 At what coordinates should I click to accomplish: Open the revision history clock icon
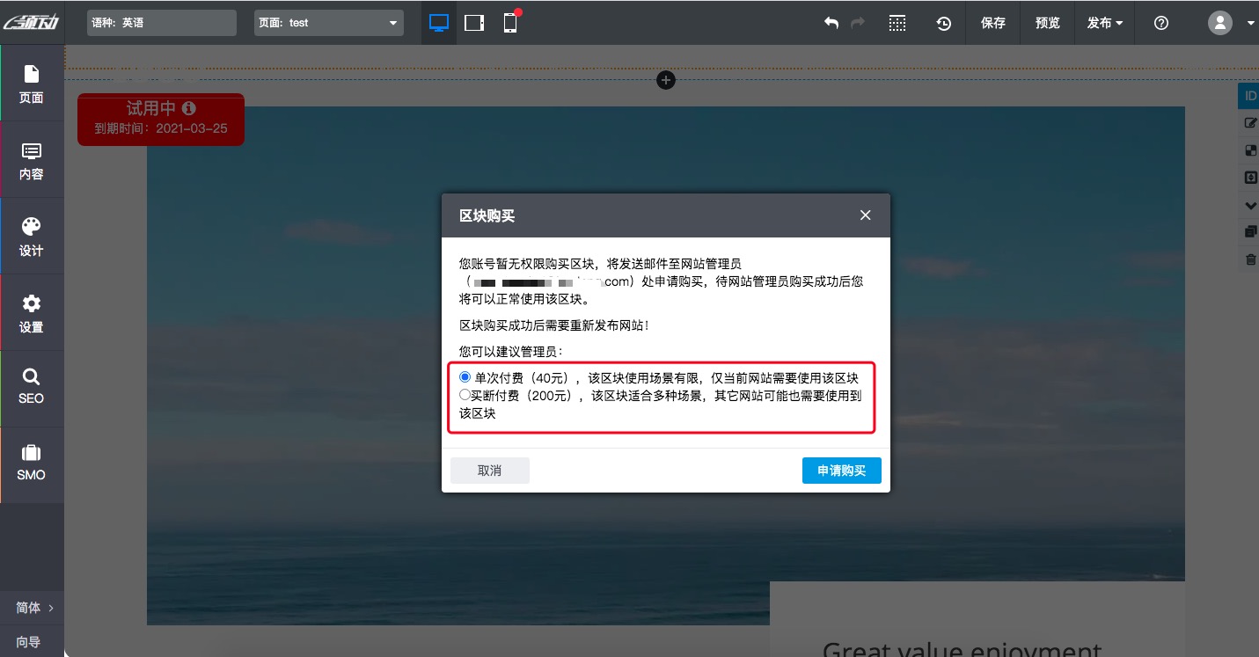pyautogui.click(x=944, y=23)
